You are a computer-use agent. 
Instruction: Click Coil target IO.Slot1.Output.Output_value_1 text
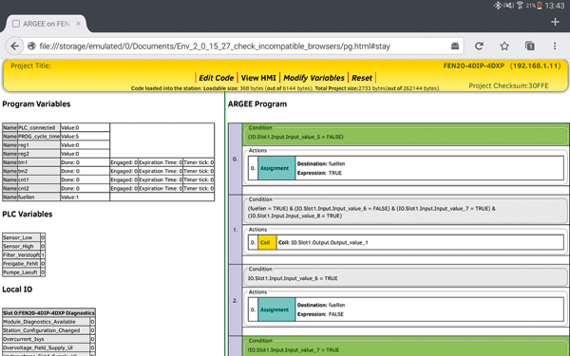[330, 243]
